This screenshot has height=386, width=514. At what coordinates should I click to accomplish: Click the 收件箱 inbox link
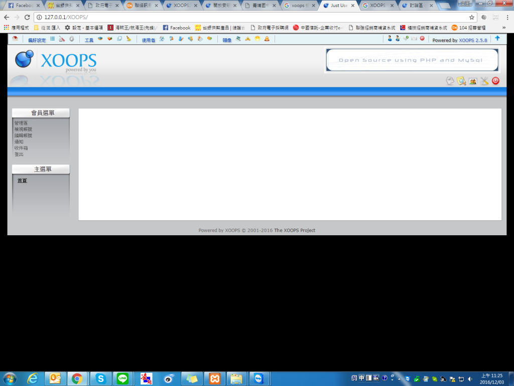click(x=21, y=148)
